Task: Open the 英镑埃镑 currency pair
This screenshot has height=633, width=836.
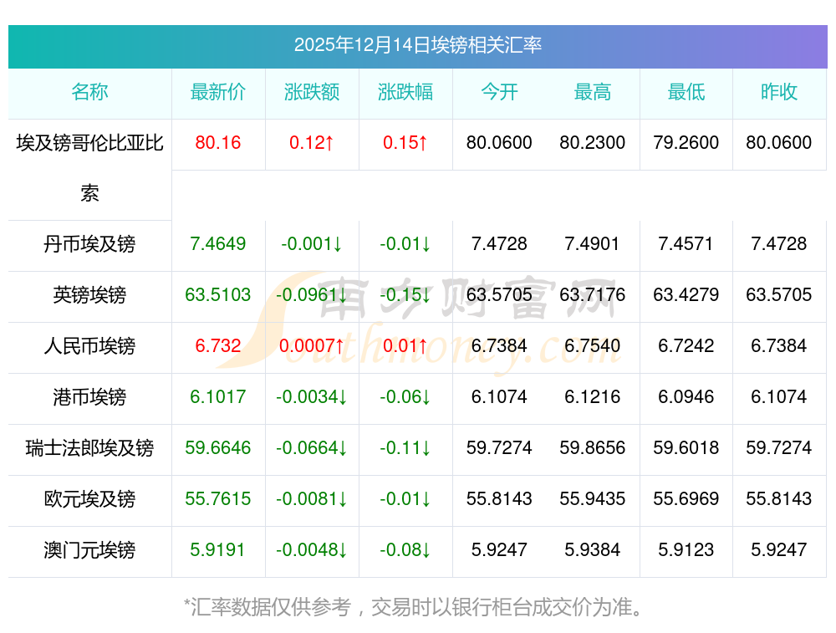Action: coord(89,295)
